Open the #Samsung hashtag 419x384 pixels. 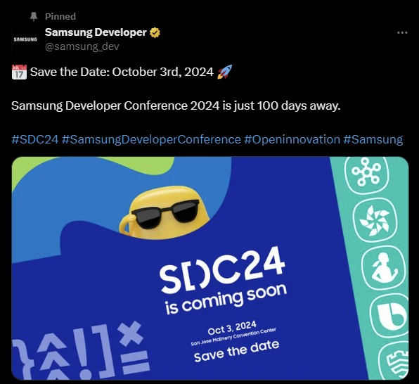[373, 139]
